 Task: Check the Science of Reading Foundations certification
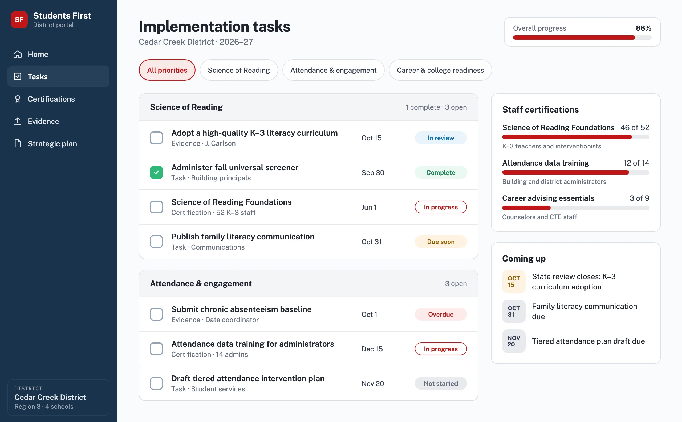(156, 207)
